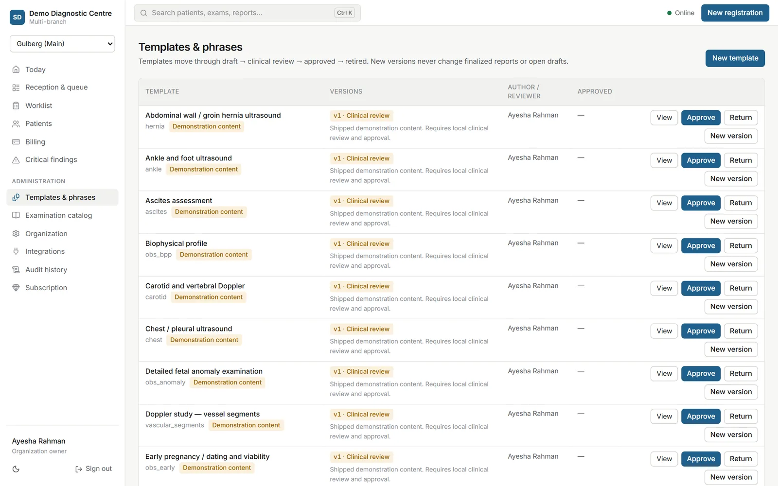The width and height of the screenshot is (778, 486).
Task: Click the VERSIONS column header
Action: pyautogui.click(x=346, y=91)
